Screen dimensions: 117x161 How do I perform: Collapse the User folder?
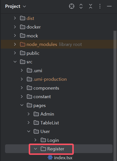click(29, 131)
